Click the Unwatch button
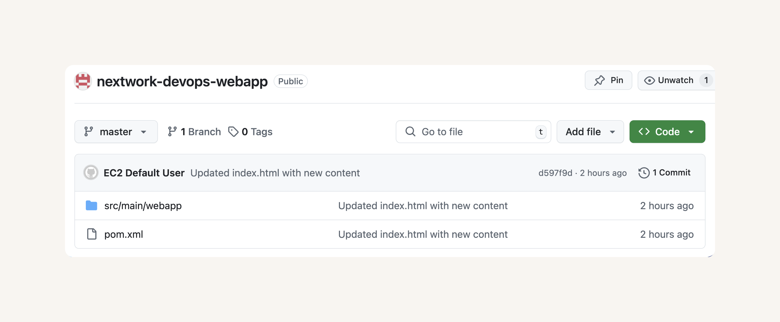Image resolution: width=780 pixels, height=322 pixels. coord(676,80)
